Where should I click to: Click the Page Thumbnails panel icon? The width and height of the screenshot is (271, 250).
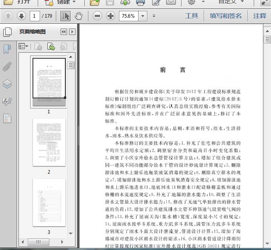(x=8, y=32)
